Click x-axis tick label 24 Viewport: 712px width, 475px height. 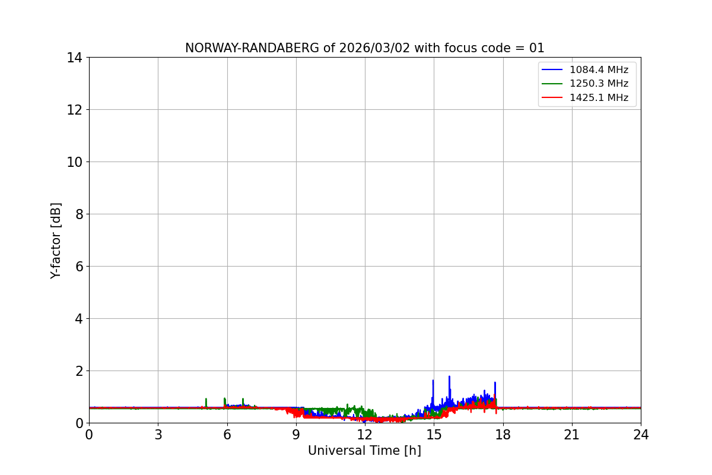[x=641, y=435]
